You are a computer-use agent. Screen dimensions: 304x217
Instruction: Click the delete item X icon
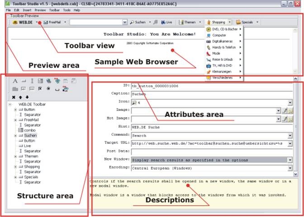(14, 97)
